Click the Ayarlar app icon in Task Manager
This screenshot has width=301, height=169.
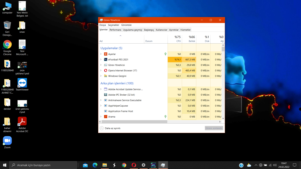[106, 54]
